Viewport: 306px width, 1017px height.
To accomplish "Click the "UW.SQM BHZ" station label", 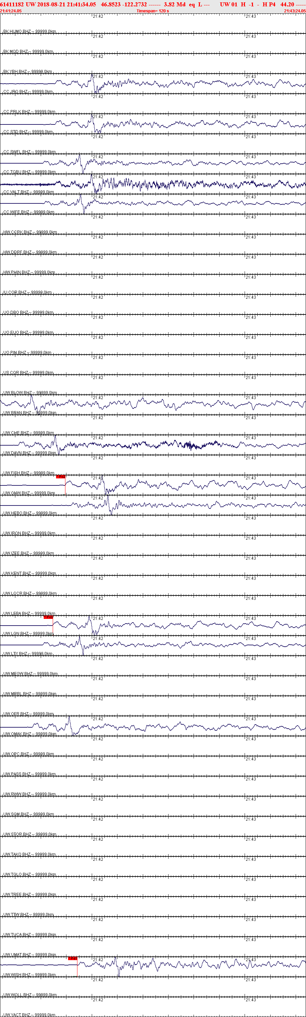I will 16,815.
